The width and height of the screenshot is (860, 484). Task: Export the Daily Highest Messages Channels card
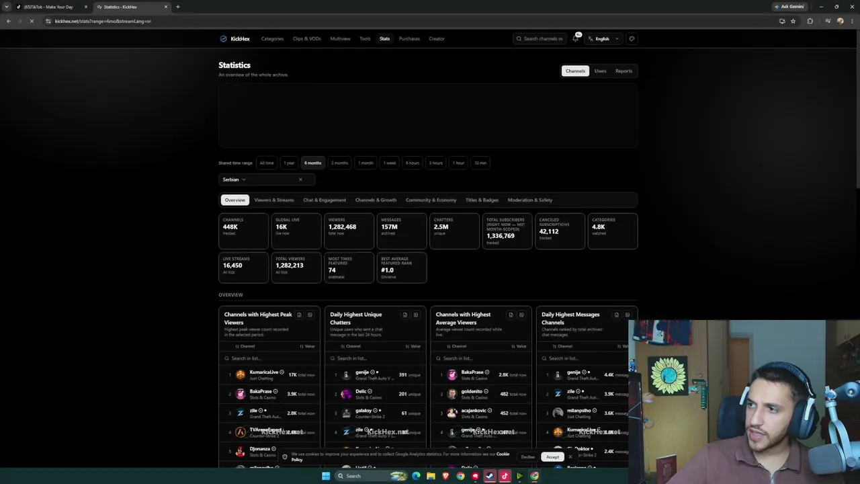[617, 315]
